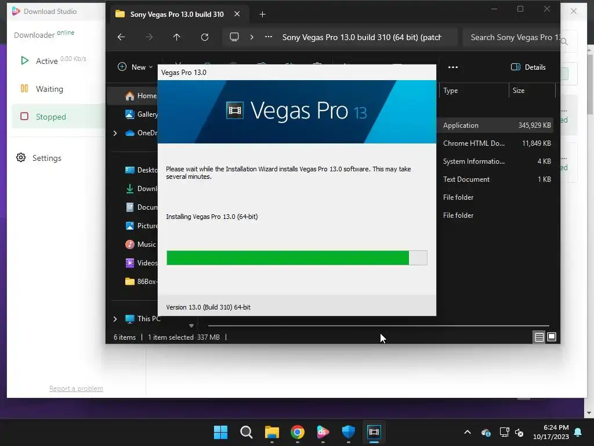Viewport: 594px width, 446px height.
Task: Click the PC monitor icon in address bar
Action: coord(234,37)
